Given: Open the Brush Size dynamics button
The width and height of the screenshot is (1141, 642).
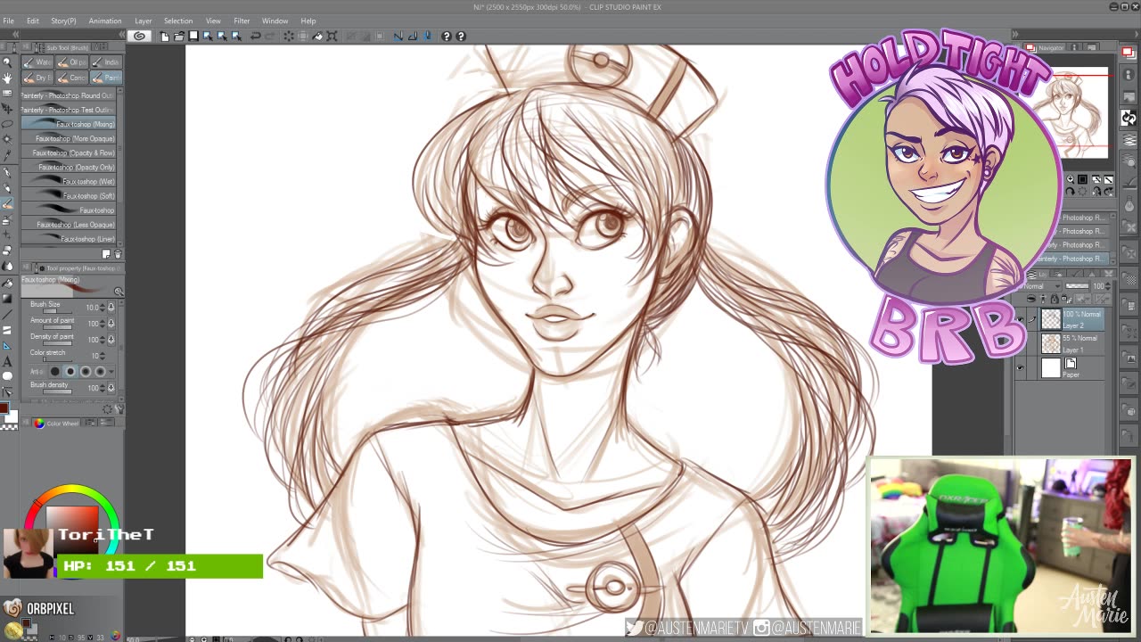Looking at the screenshot, I should 111,308.
